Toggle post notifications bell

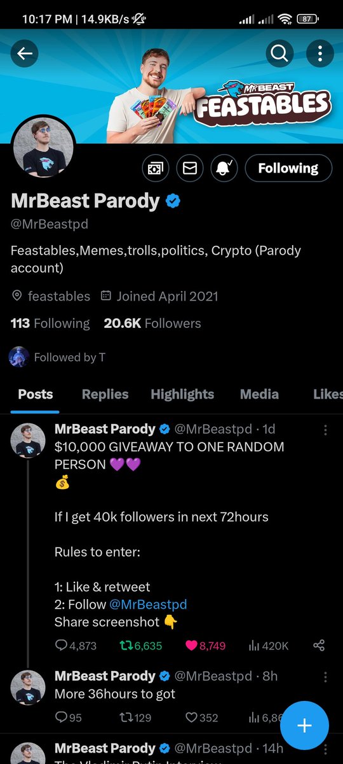224,168
